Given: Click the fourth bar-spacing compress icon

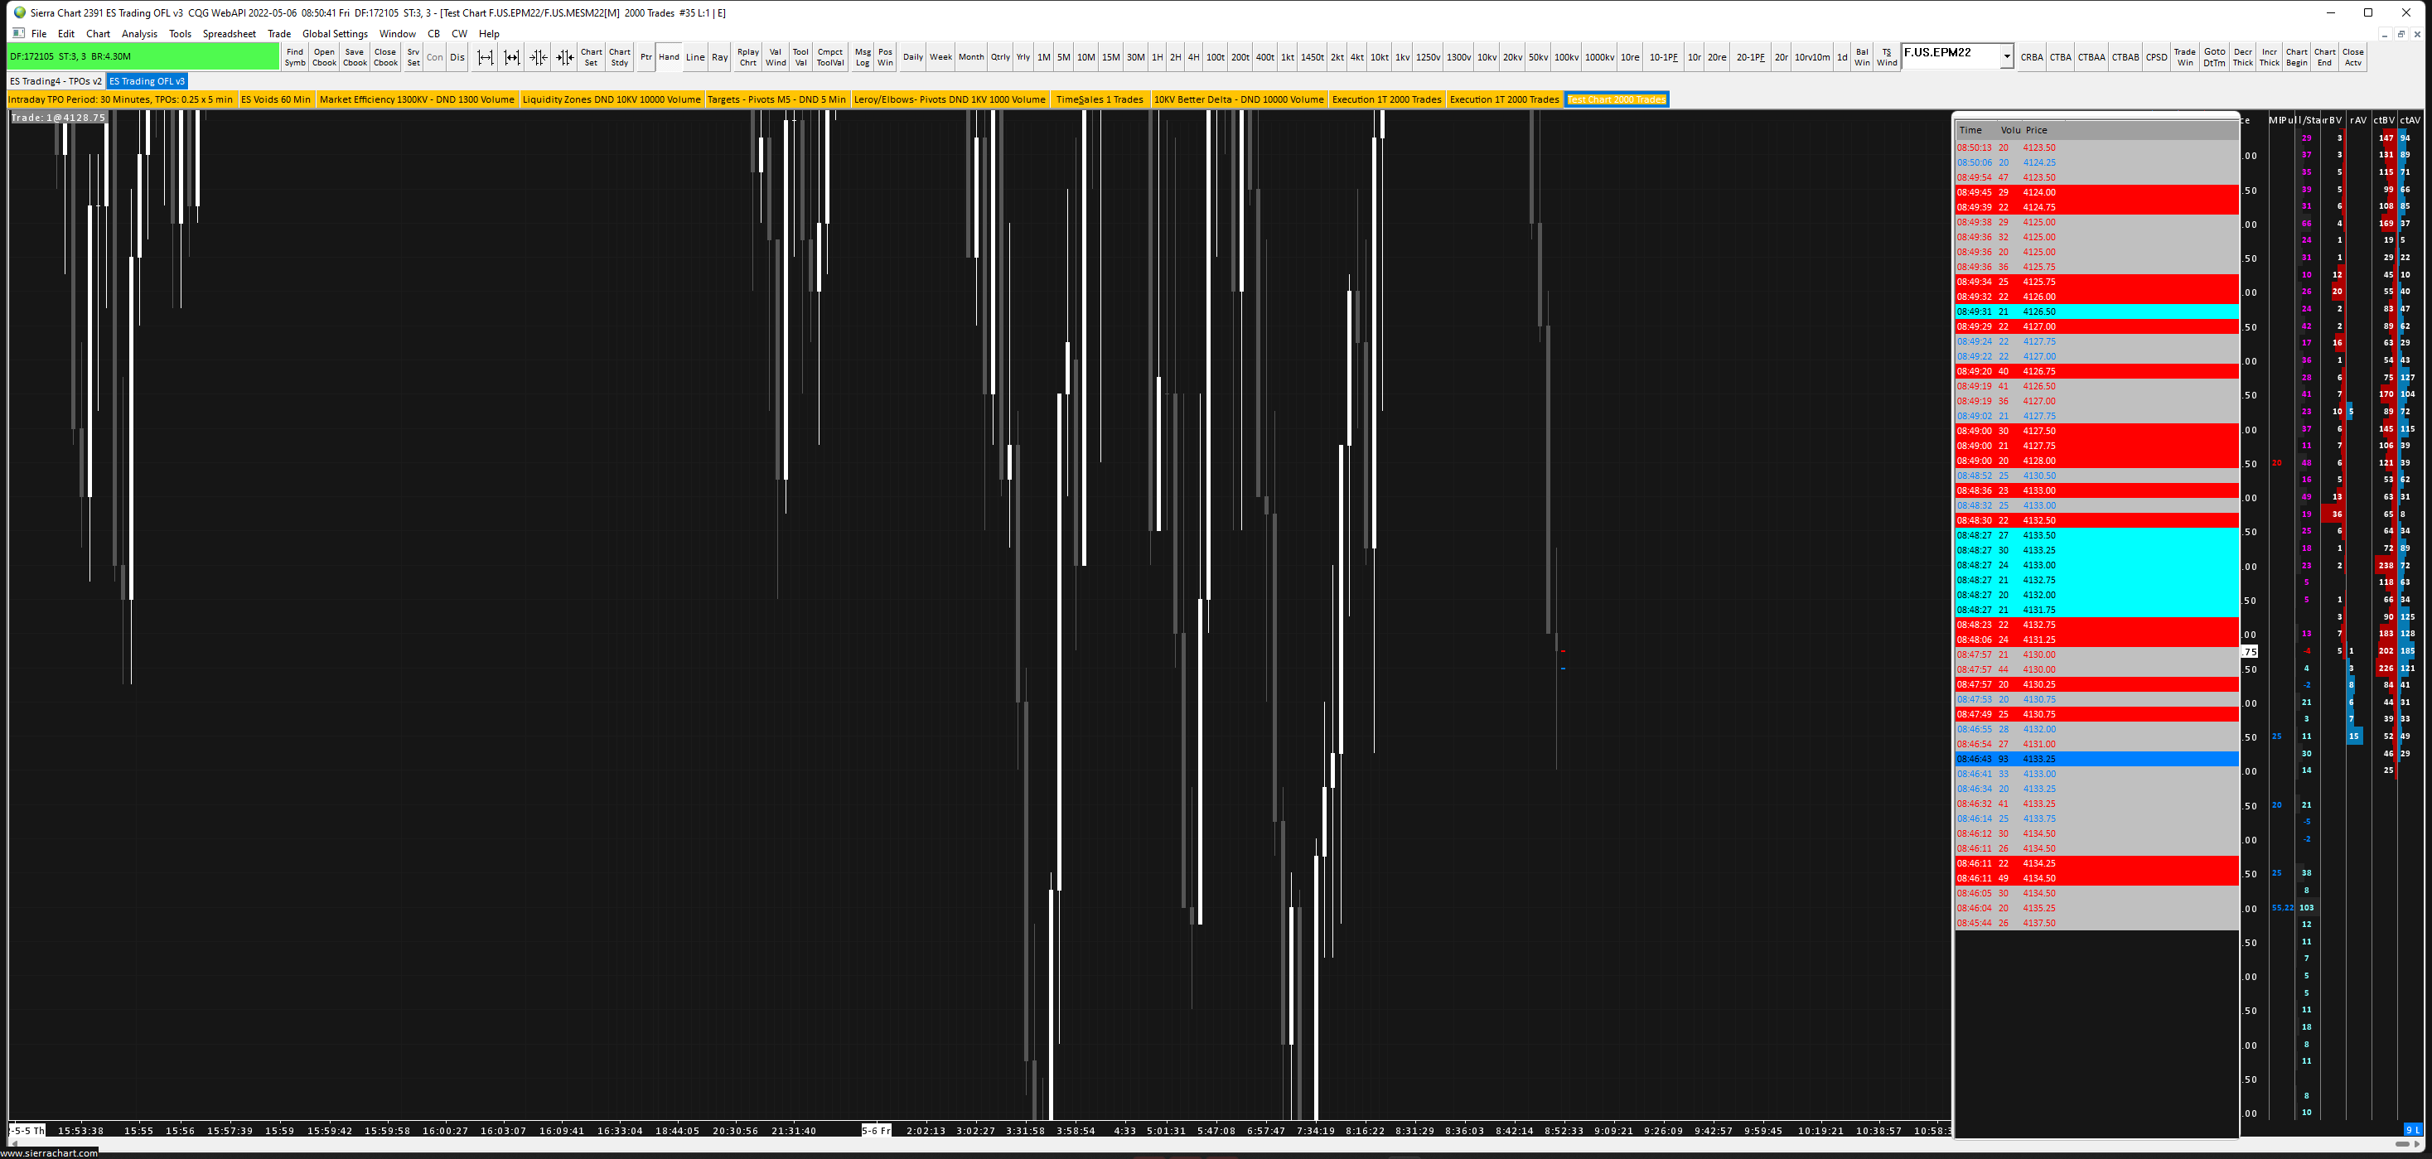Looking at the screenshot, I should tap(564, 57).
